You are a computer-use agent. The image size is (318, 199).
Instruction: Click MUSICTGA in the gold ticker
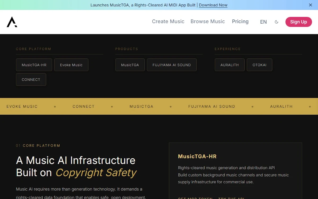(x=142, y=106)
